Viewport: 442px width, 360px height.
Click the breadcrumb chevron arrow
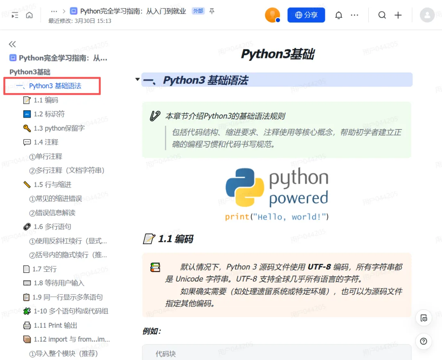[x=64, y=11]
